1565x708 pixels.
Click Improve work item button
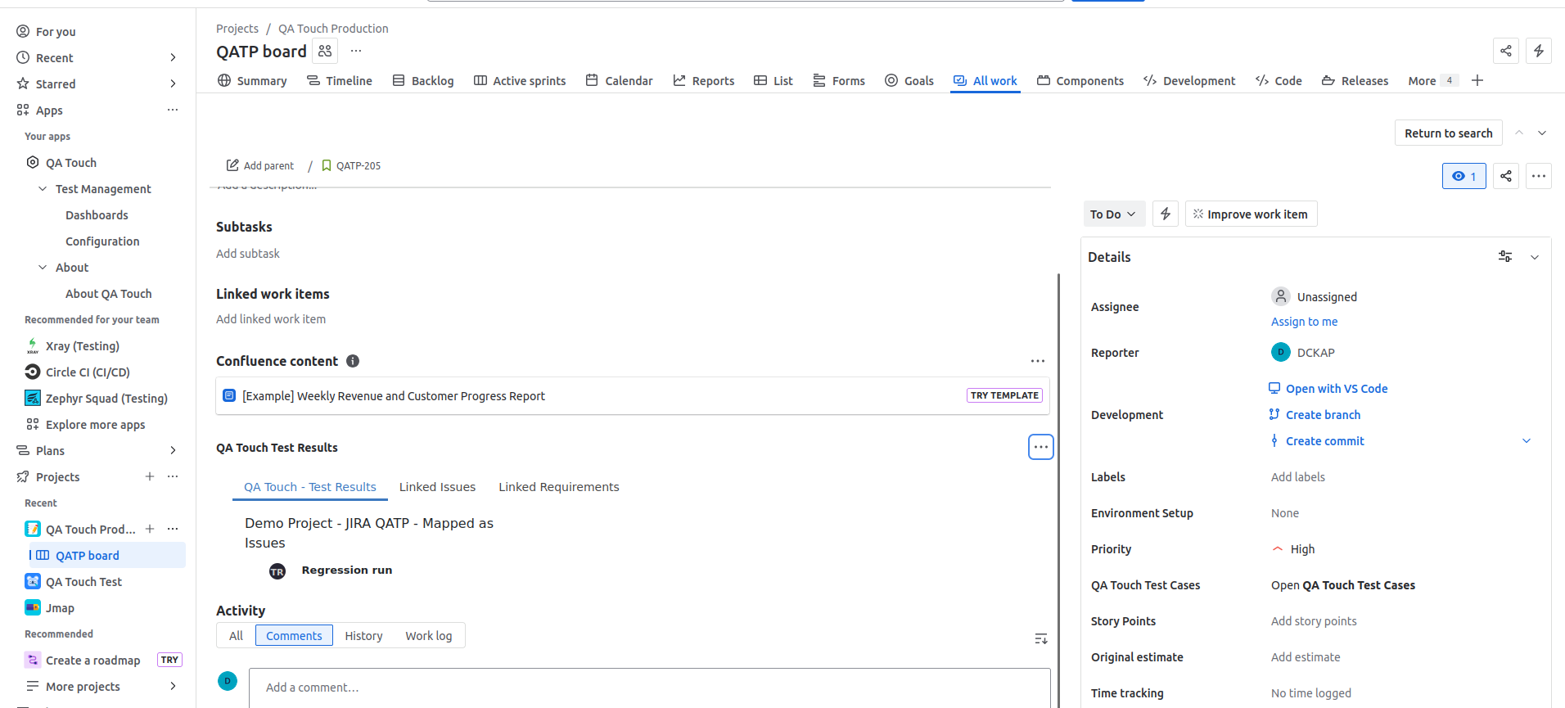coord(1251,214)
